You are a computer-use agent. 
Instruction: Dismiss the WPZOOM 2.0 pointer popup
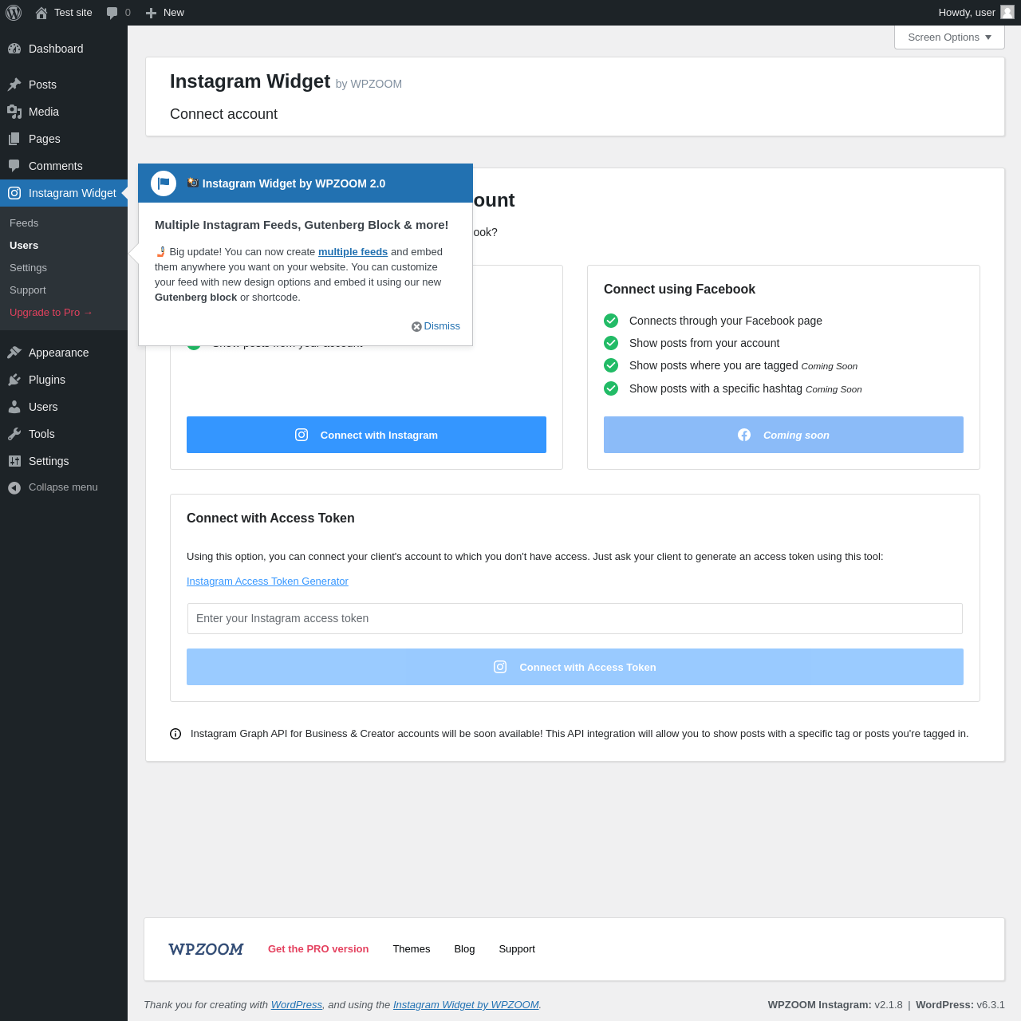pyautogui.click(x=436, y=326)
